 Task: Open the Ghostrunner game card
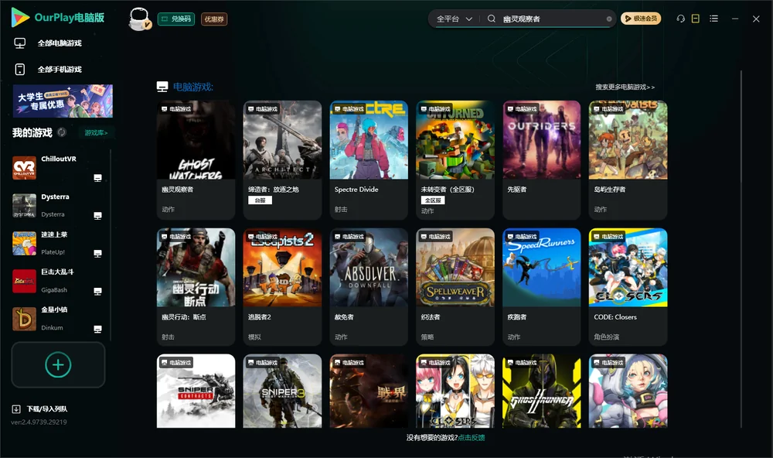coord(542,391)
